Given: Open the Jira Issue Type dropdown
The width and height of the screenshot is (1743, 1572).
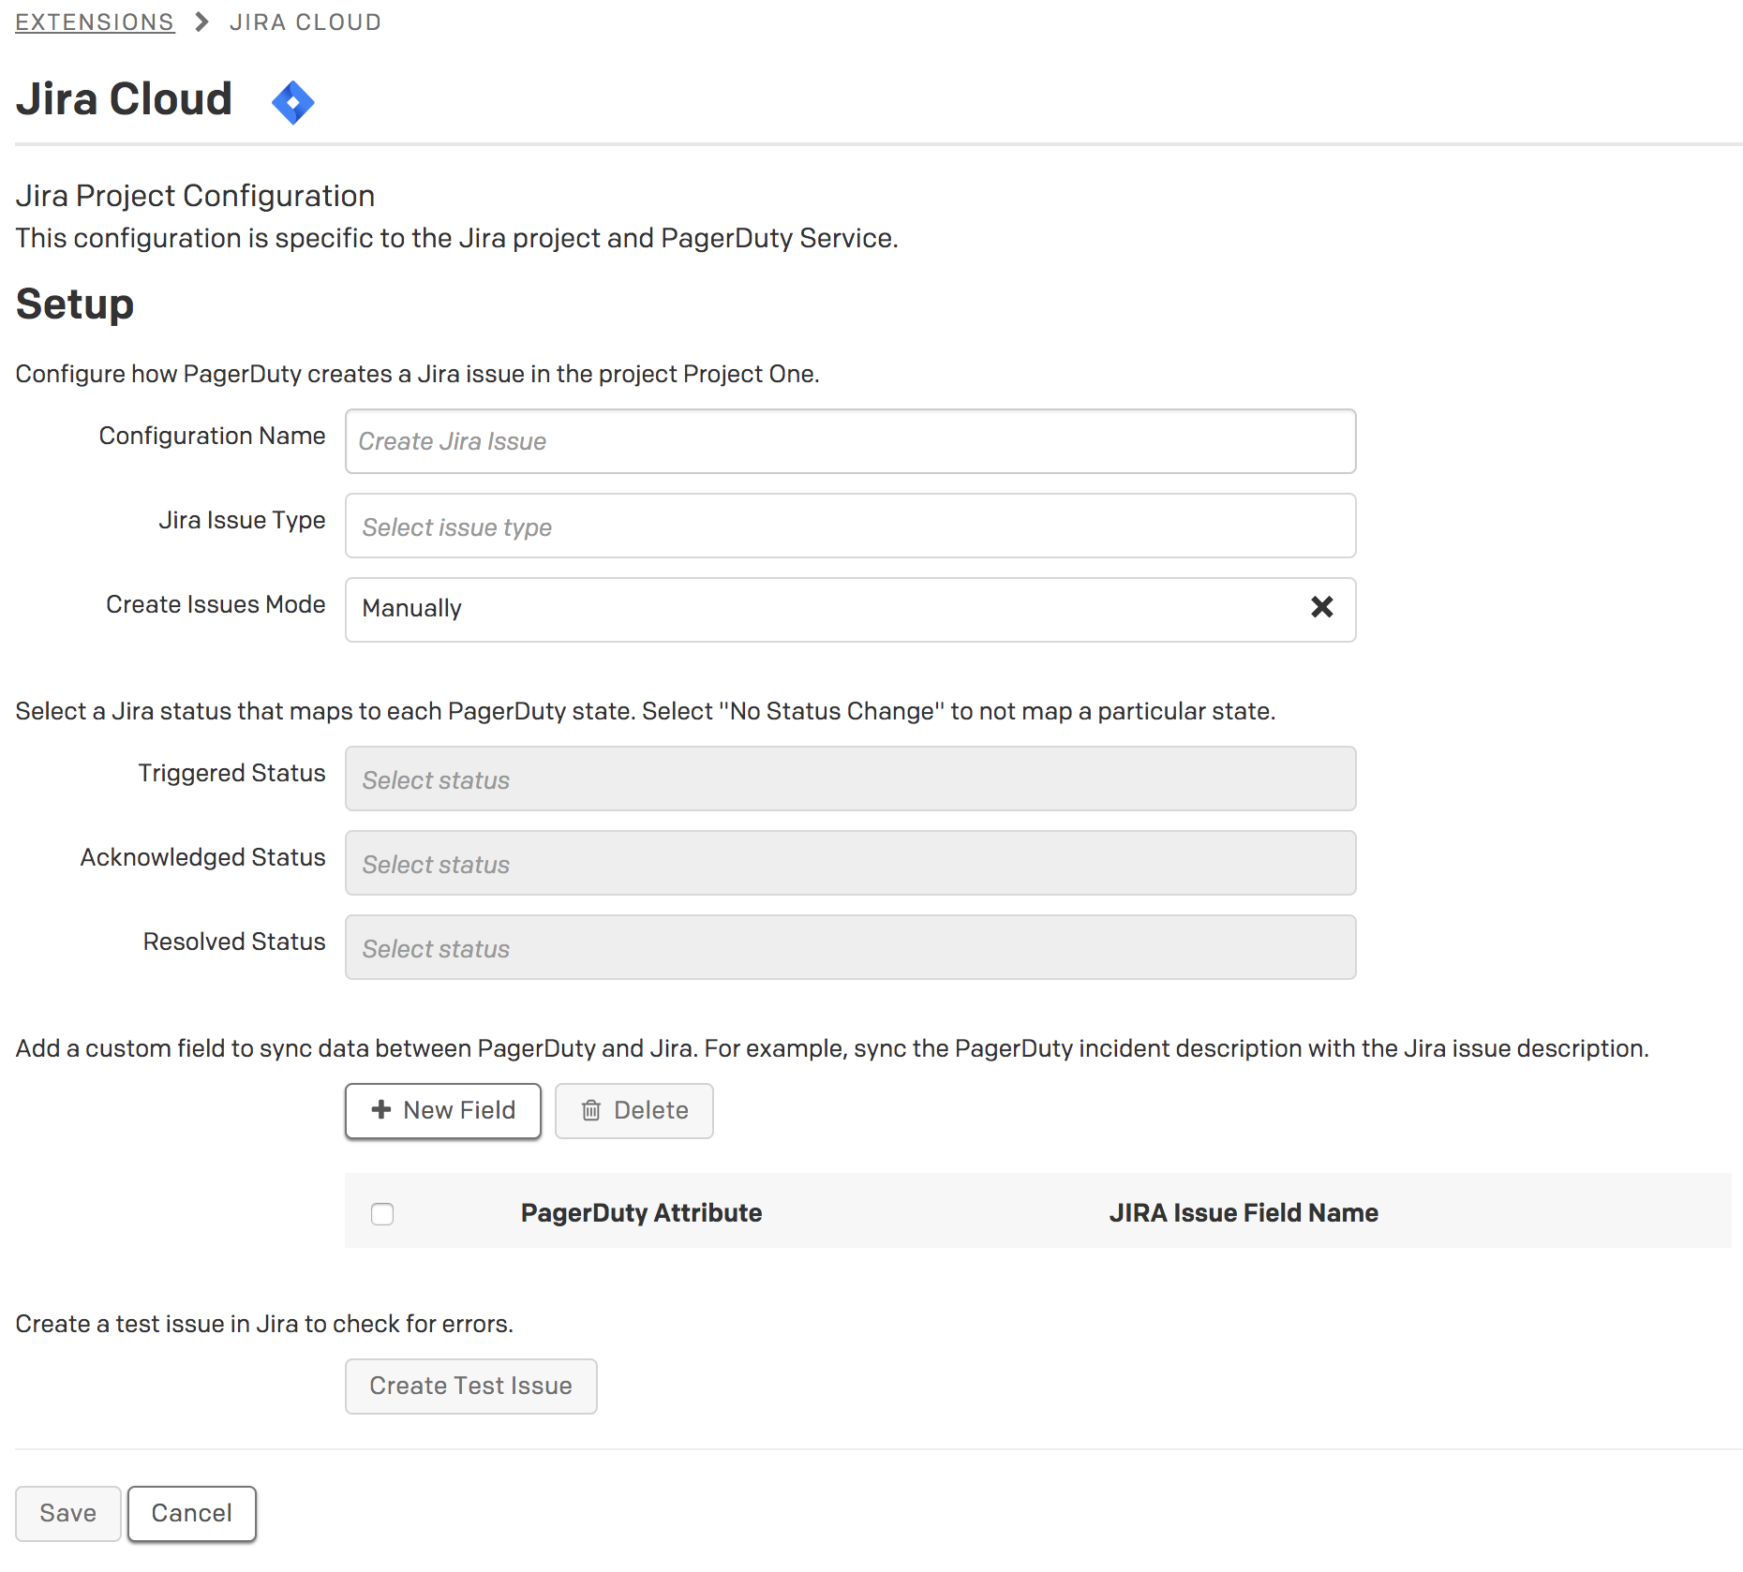Looking at the screenshot, I should (x=850, y=526).
